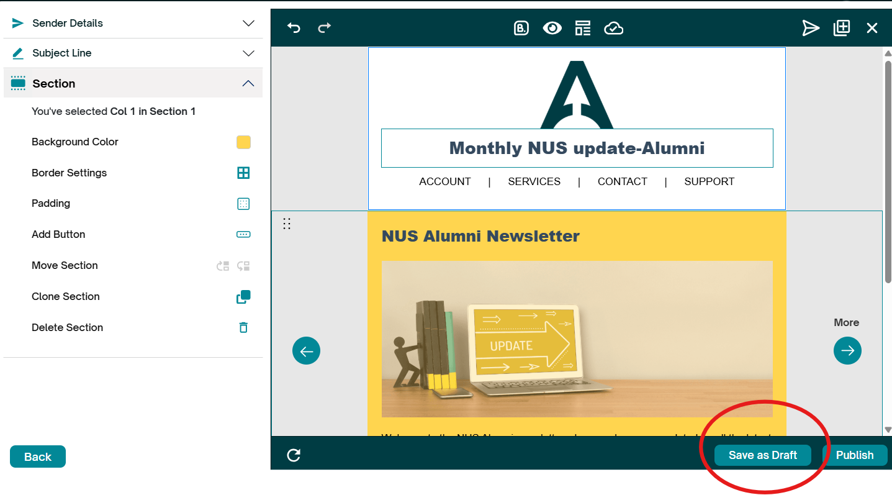Screen dimensions: 892x495
Task: Click the refresh icon in bottom bar
Action: [x=294, y=455]
